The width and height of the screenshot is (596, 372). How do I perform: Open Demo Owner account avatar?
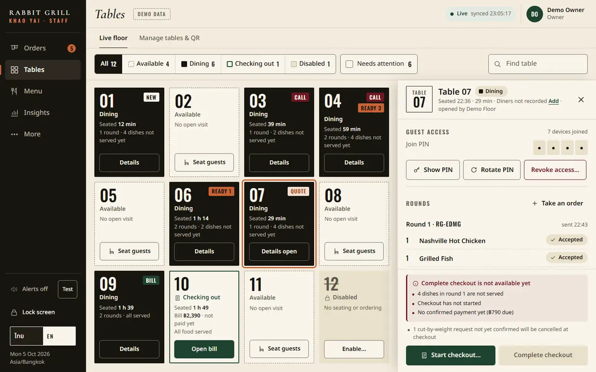[x=534, y=14]
